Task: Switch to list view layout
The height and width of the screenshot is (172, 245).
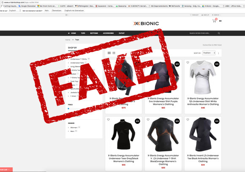Action: [114, 53]
